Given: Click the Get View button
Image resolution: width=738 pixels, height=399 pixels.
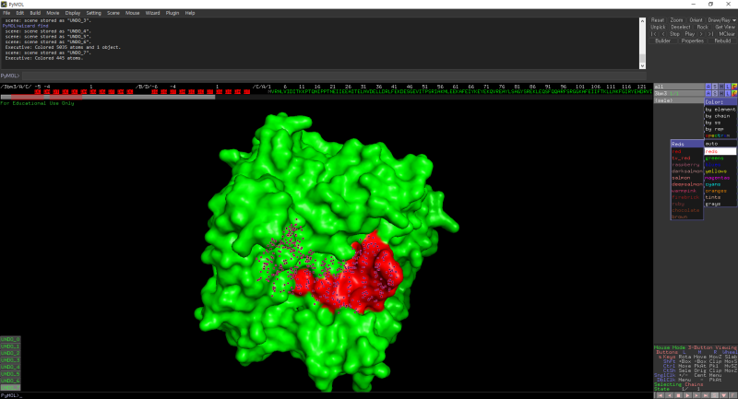Looking at the screenshot, I should tap(725, 27).
